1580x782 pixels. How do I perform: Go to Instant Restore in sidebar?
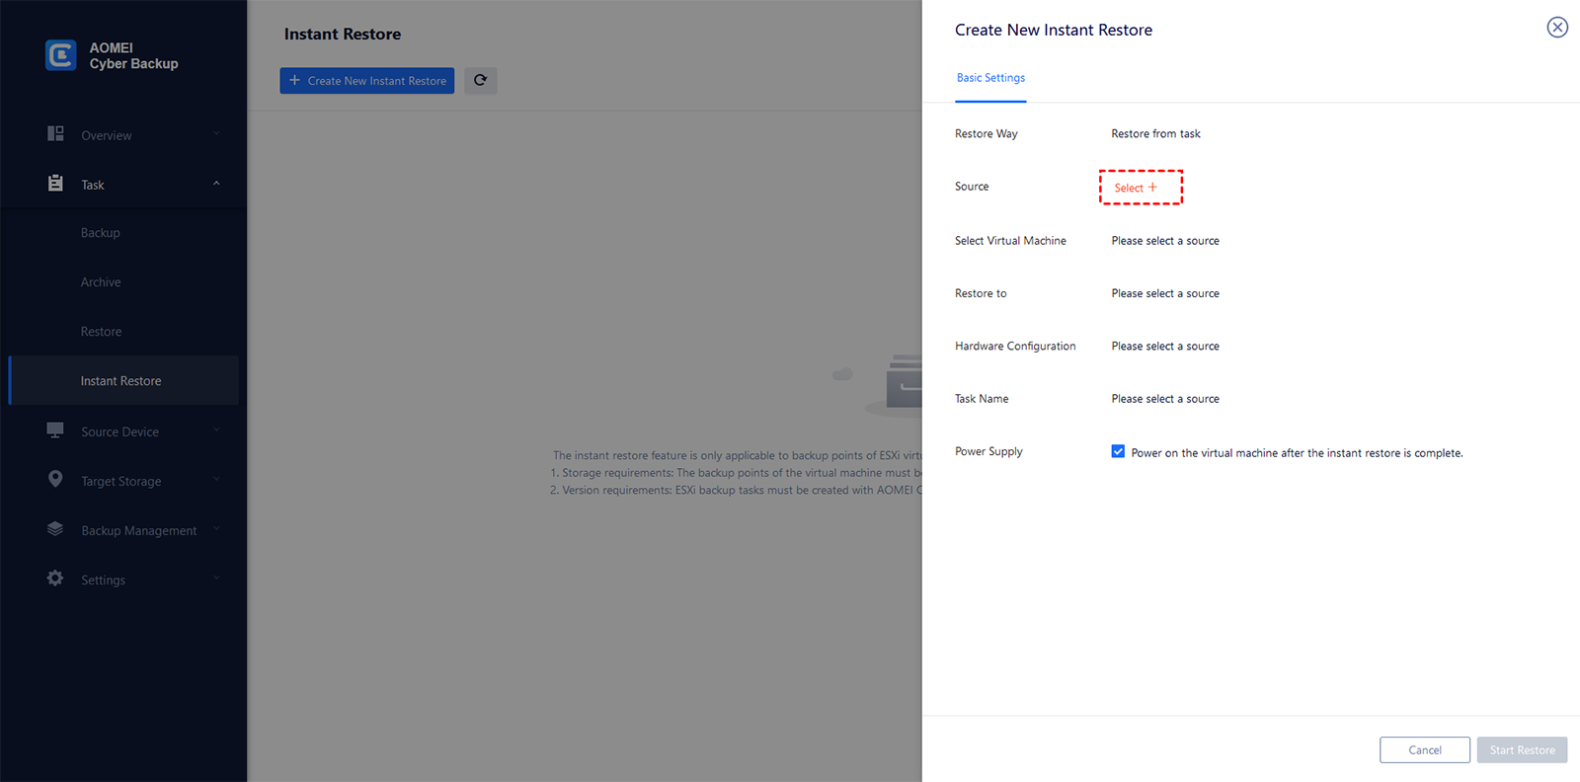click(x=120, y=381)
